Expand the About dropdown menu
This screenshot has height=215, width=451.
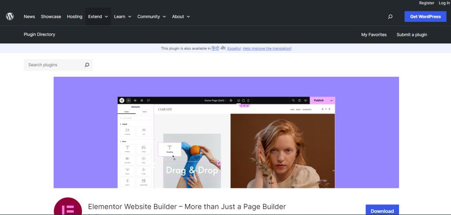pyautogui.click(x=181, y=17)
